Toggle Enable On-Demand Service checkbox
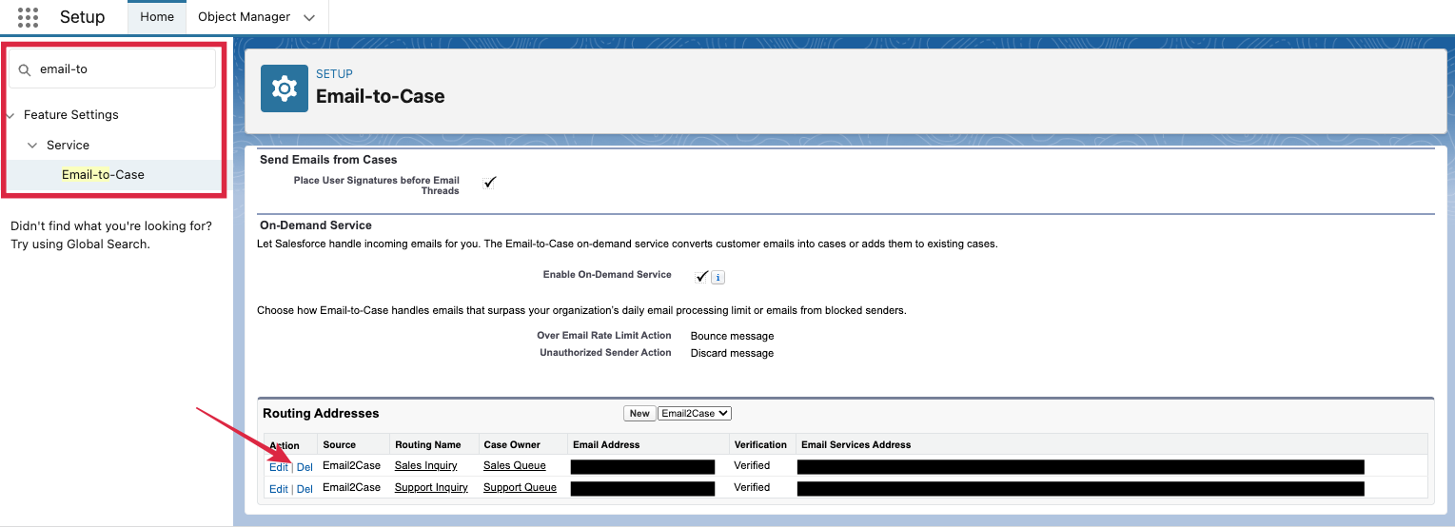This screenshot has width=1455, height=528. (x=702, y=276)
